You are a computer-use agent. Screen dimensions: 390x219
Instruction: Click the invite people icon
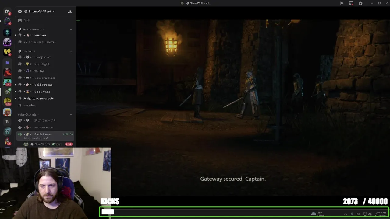point(70,12)
